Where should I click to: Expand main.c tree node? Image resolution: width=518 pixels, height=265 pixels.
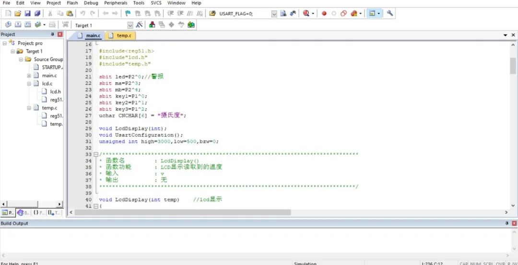[x=29, y=76]
